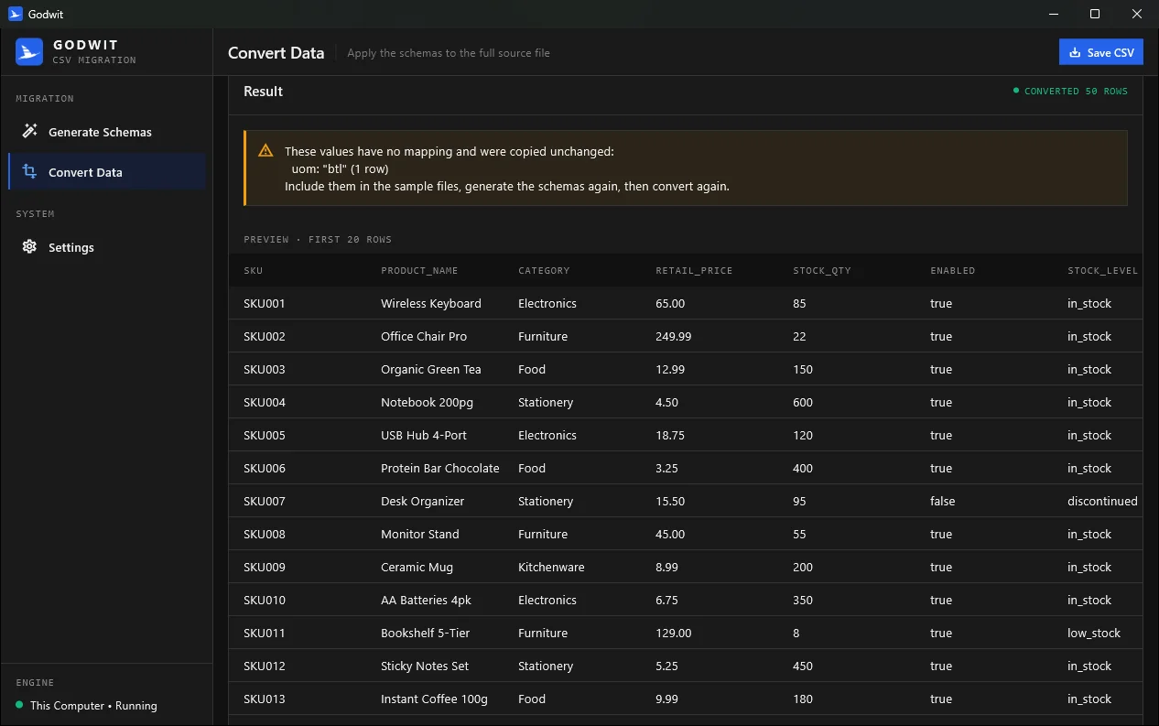Image resolution: width=1159 pixels, height=726 pixels.
Task: Select Convert Data in sidebar
Action: click(107, 172)
